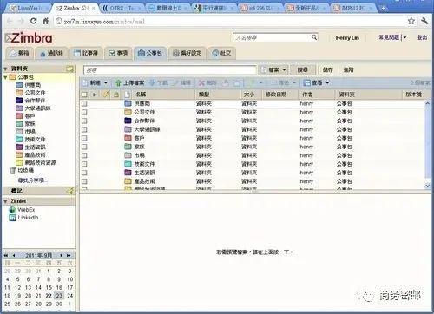Check the box beside 公司文件 row
Screen dimensions: 434x314
[x=84, y=112]
